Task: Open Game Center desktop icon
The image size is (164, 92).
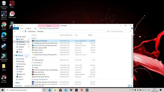Action: pos(12,15)
